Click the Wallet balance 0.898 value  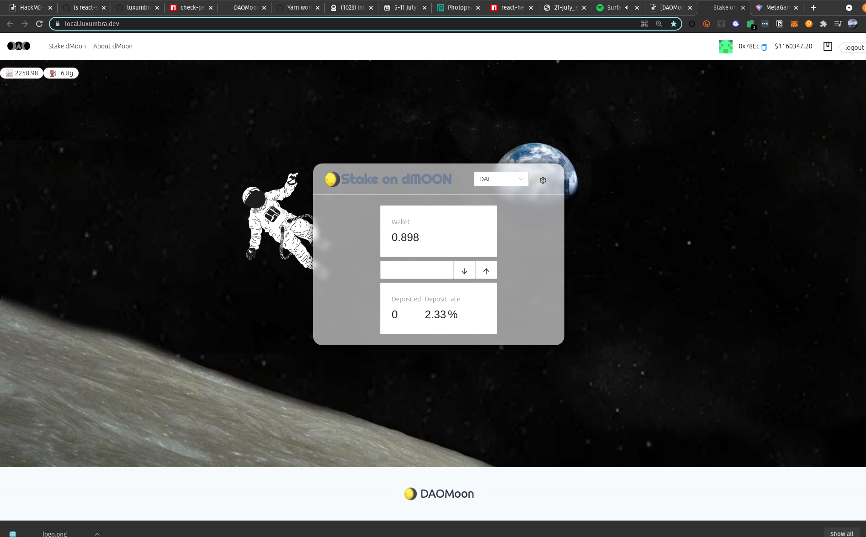tap(405, 237)
